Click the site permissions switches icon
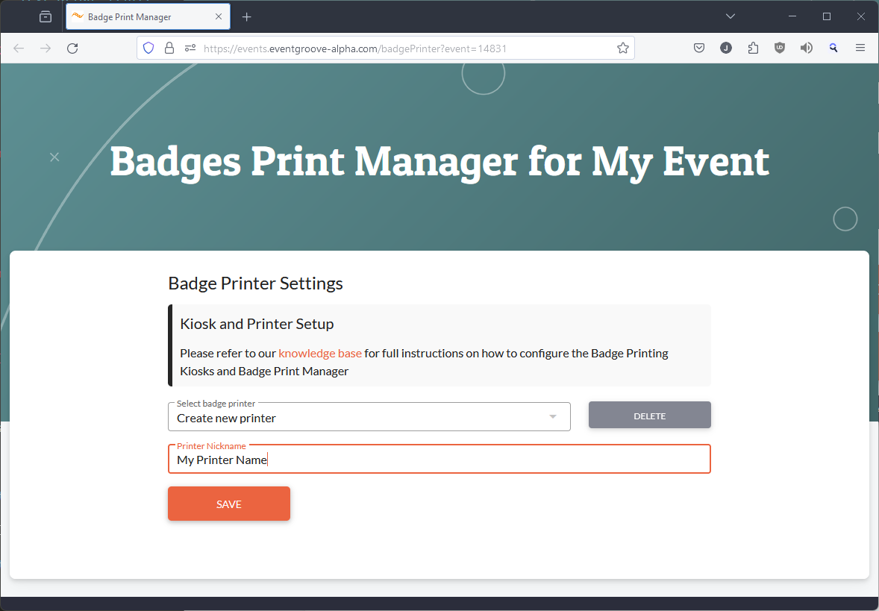 pyautogui.click(x=190, y=47)
